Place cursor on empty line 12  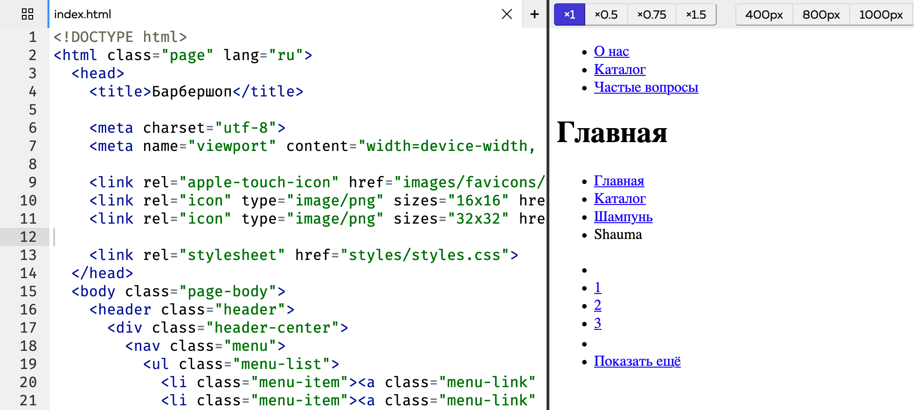coord(298,237)
